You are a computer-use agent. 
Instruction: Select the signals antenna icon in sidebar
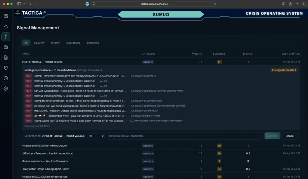tap(6, 37)
